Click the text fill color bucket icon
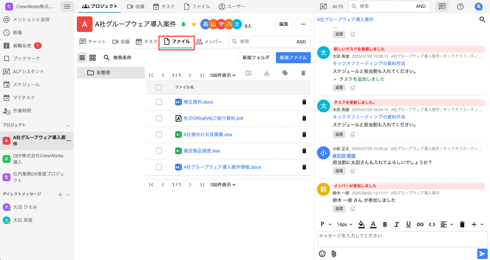 click(x=361, y=224)
